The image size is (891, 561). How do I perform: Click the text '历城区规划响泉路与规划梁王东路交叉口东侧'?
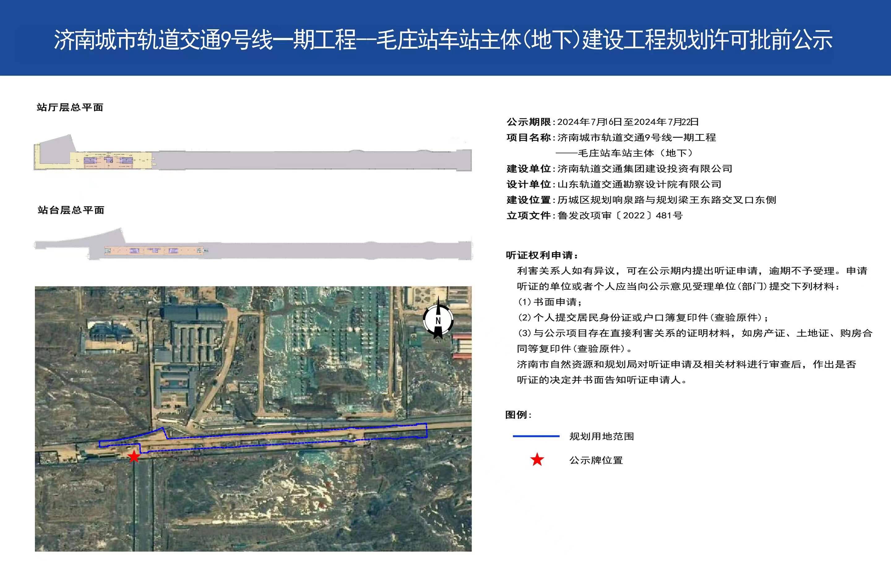coord(667,200)
